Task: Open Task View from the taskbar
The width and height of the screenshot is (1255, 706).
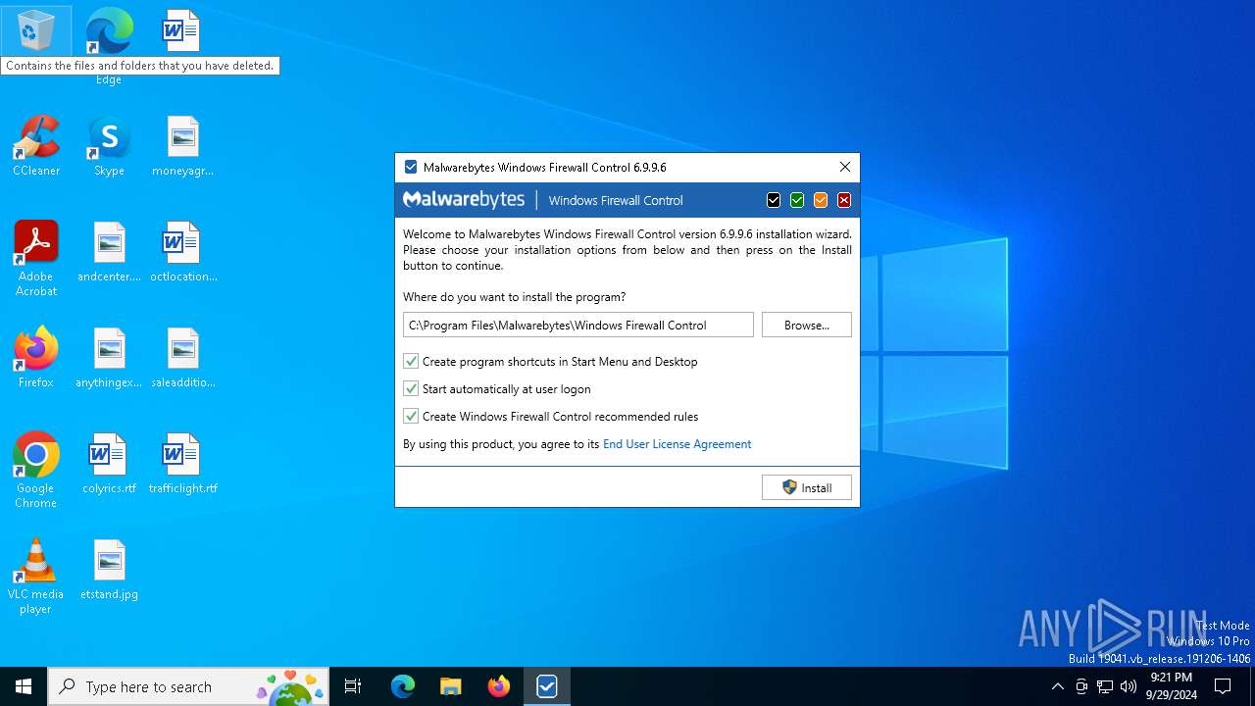Action: pos(353,686)
